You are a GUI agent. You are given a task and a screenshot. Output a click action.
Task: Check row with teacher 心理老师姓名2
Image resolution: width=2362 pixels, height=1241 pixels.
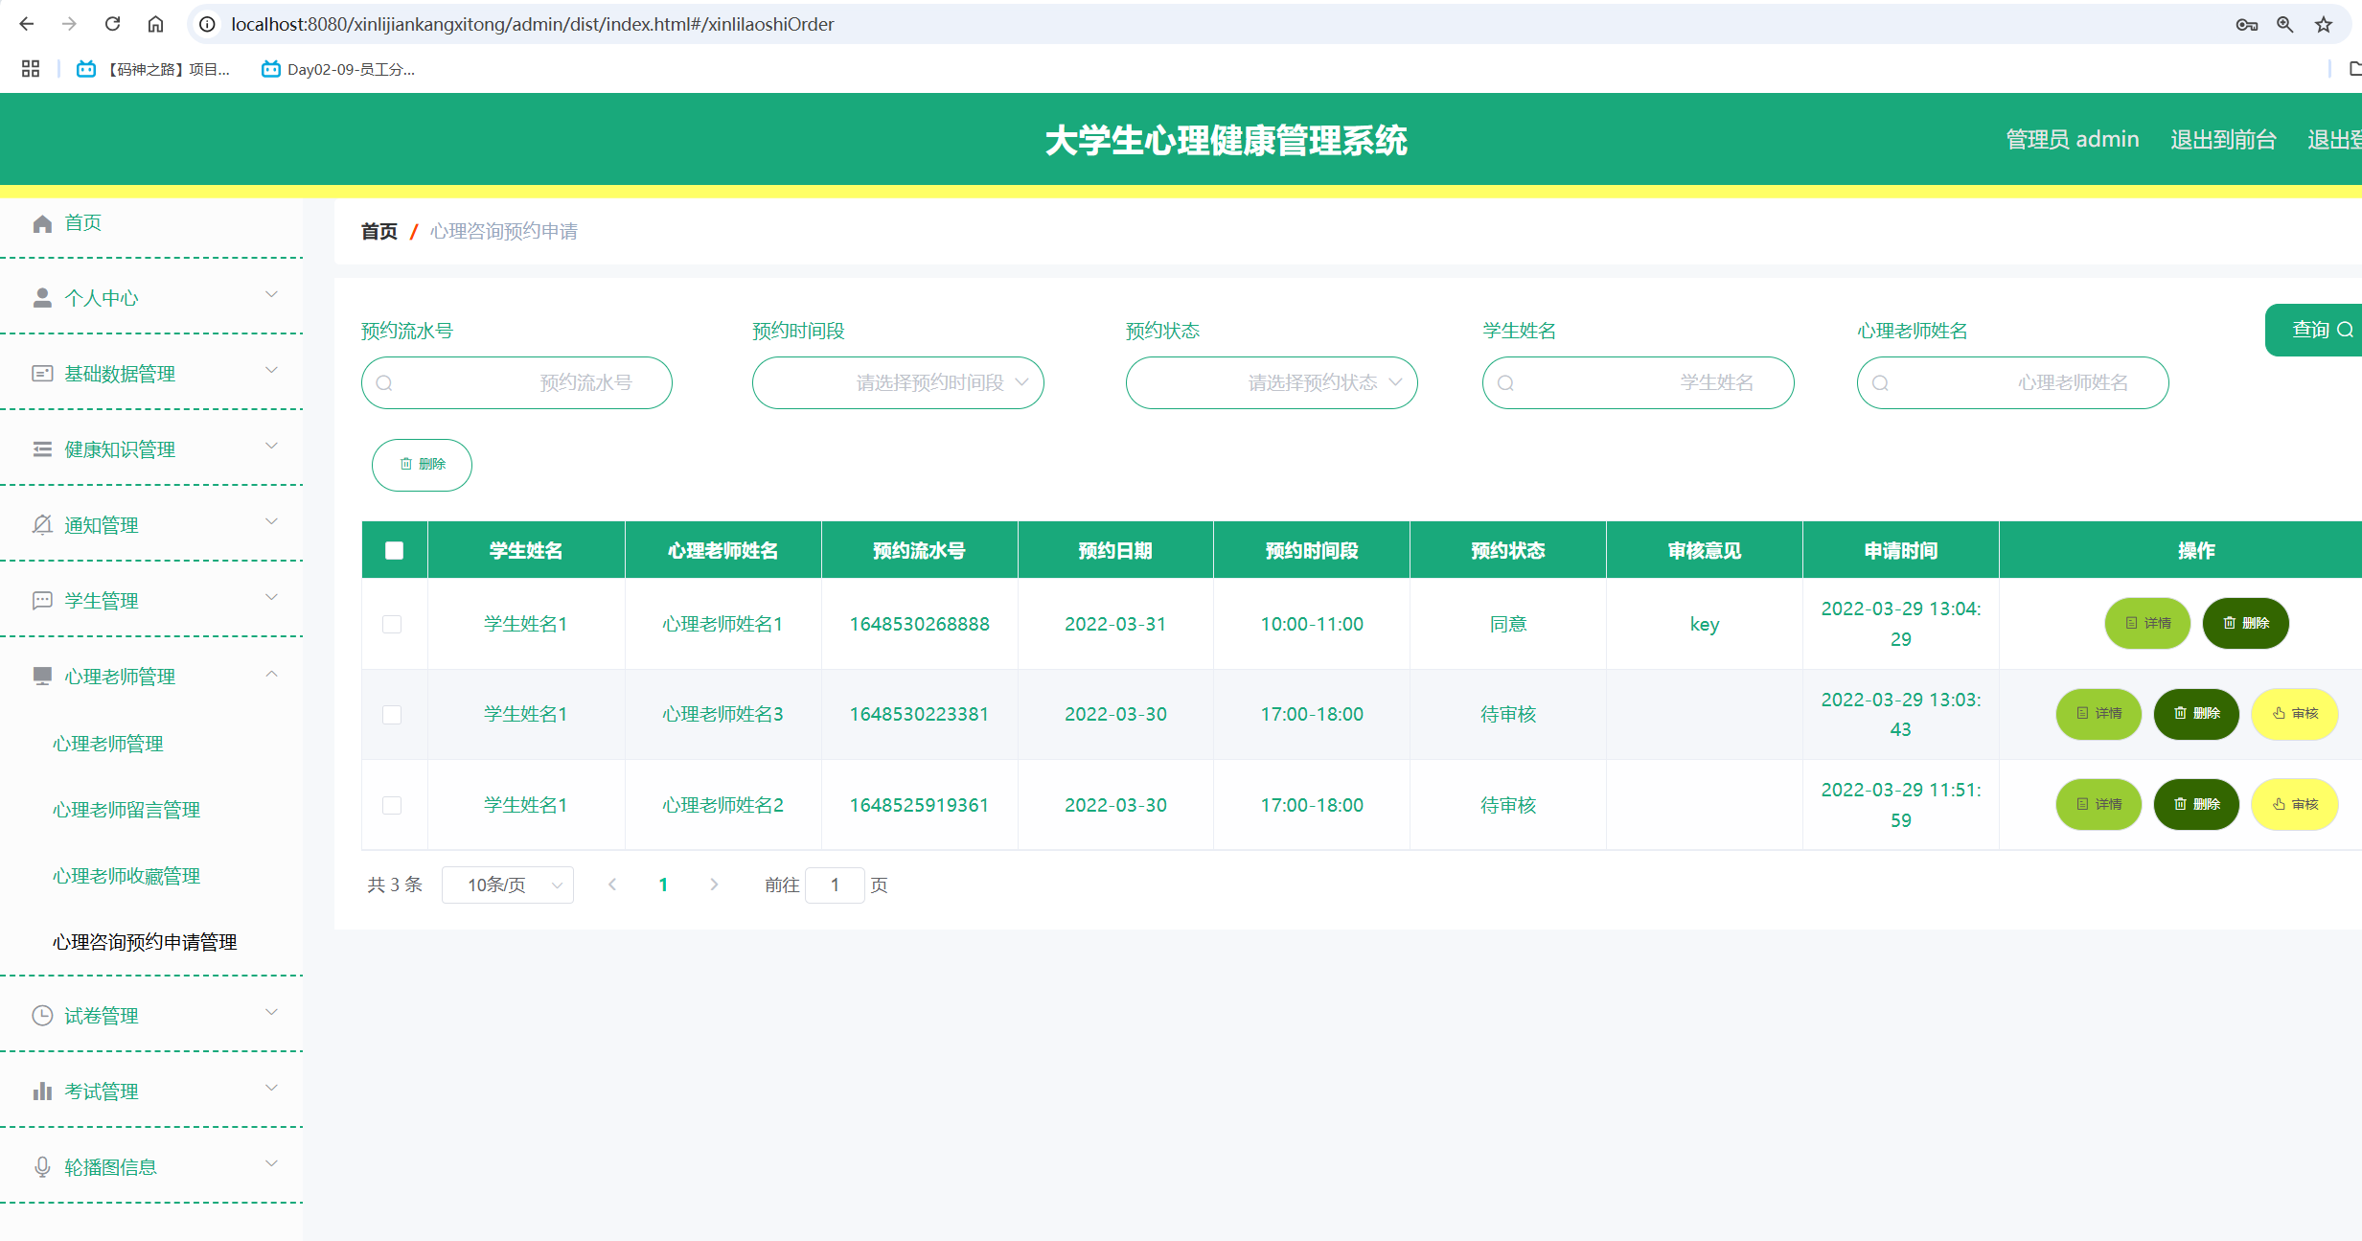click(392, 805)
